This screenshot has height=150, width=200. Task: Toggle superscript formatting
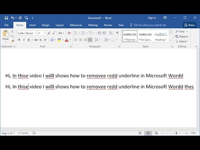45,40
